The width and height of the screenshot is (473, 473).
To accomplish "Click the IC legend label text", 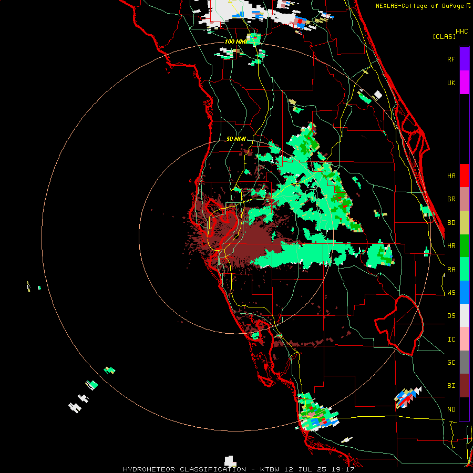I will click(451, 340).
